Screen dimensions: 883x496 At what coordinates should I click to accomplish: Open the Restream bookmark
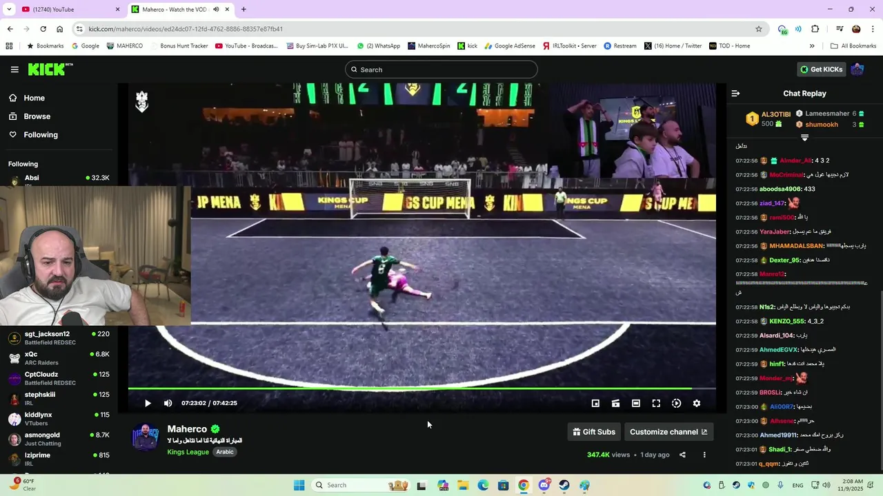coord(620,46)
